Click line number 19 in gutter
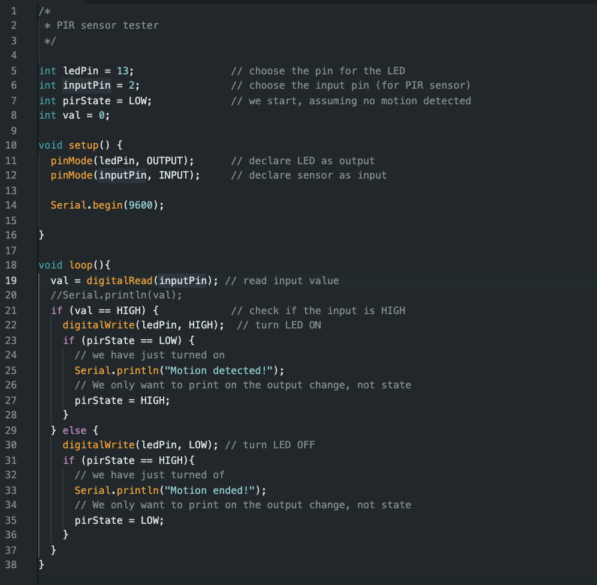The image size is (597, 585). point(11,281)
